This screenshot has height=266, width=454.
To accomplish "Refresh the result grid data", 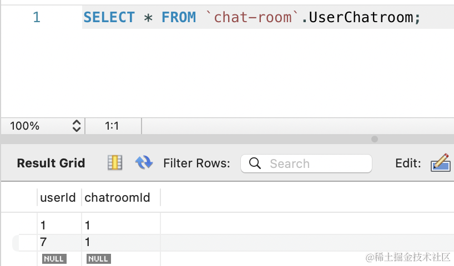I will click(x=144, y=163).
